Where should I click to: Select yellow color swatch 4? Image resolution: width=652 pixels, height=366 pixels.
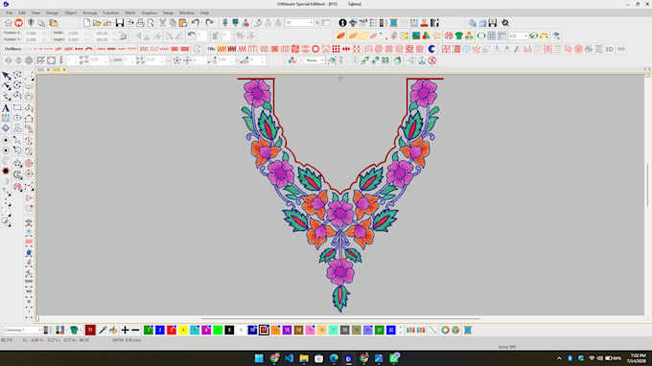[183, 330]
